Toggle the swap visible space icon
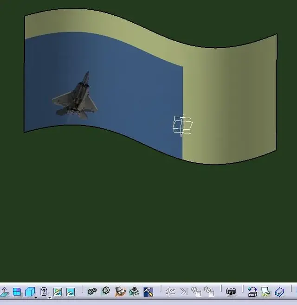The height and width of the screenshot is (305, 297). pos(71,292)
